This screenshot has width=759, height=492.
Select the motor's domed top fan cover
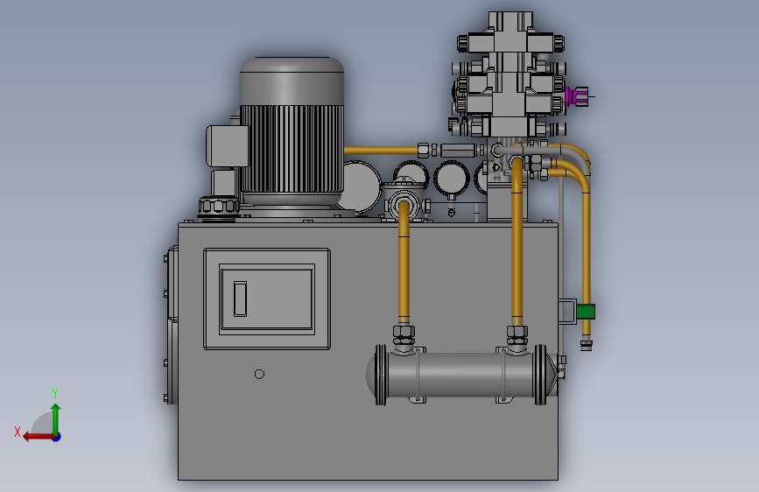292,81
